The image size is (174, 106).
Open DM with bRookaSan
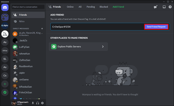point(28,87)
